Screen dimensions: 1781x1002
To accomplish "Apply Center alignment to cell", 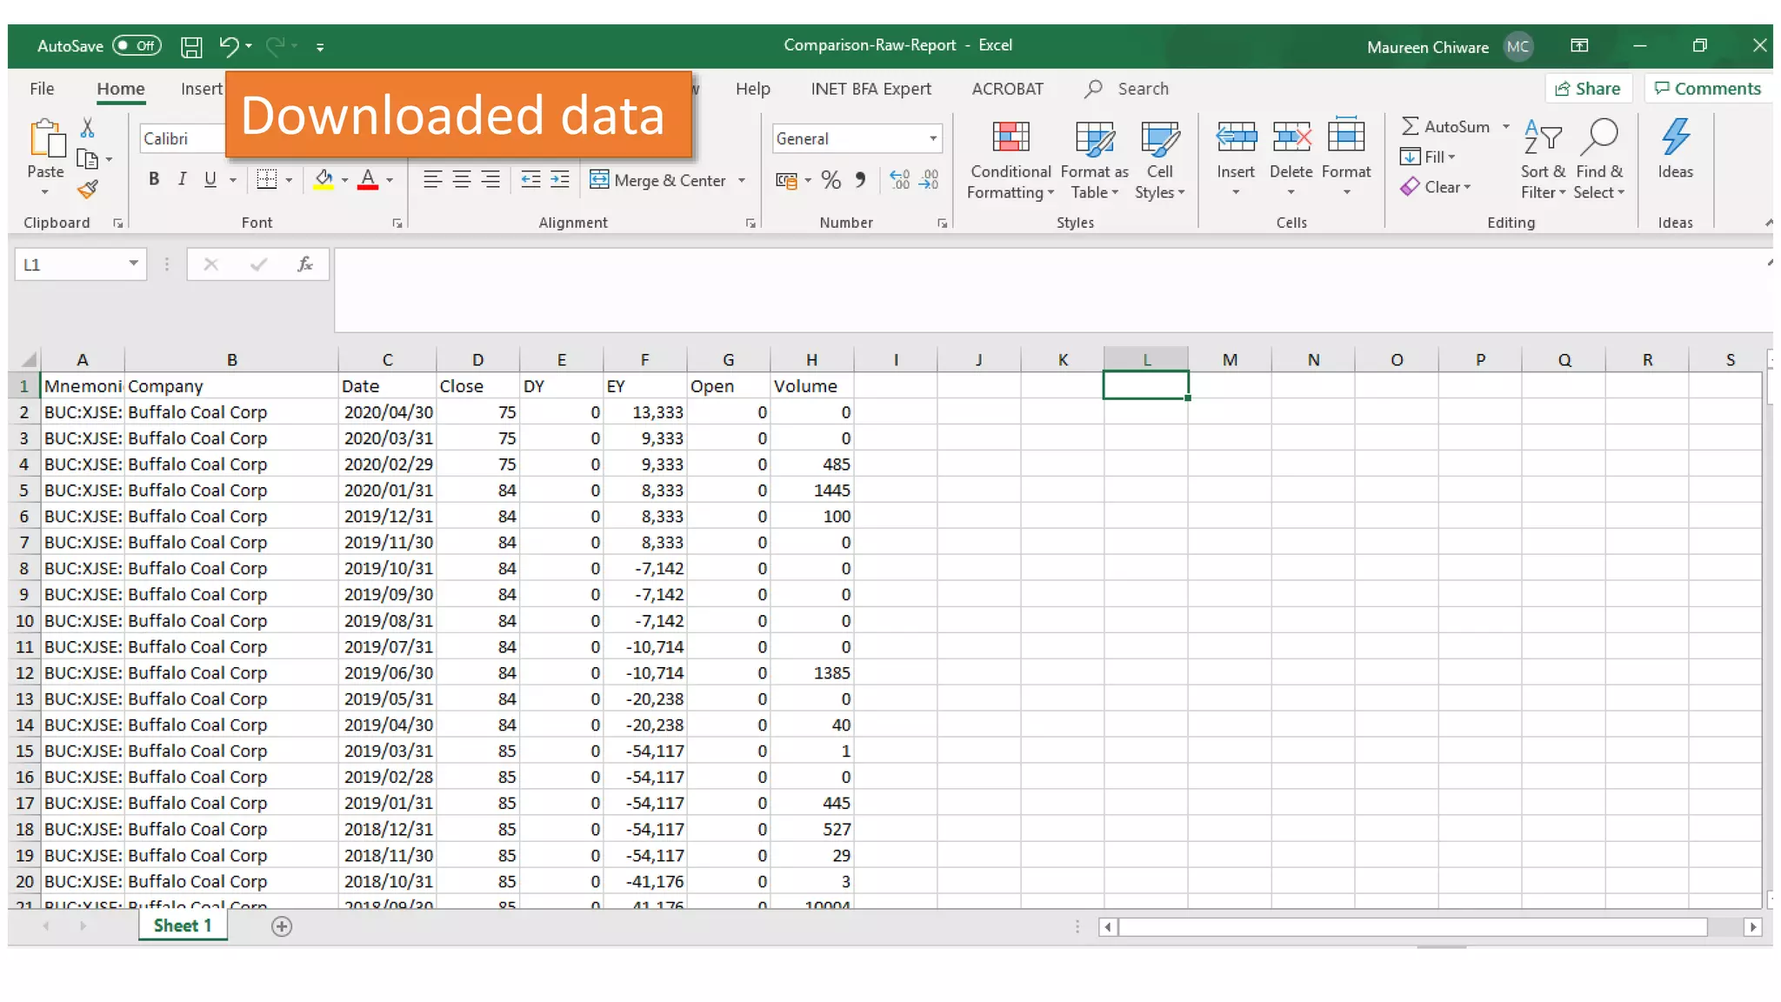I will click(x=462, y=179).
